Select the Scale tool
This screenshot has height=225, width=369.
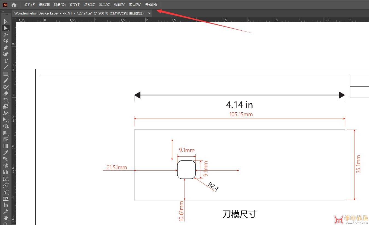coord(6,107)
